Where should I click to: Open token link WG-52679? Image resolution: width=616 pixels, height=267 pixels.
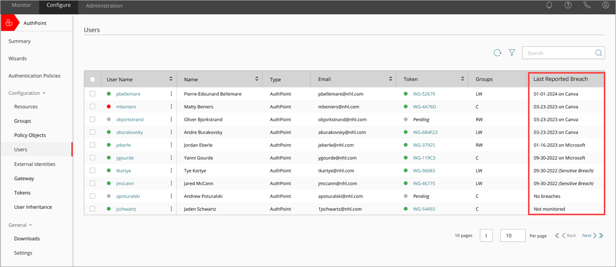(x=424, y=94)
